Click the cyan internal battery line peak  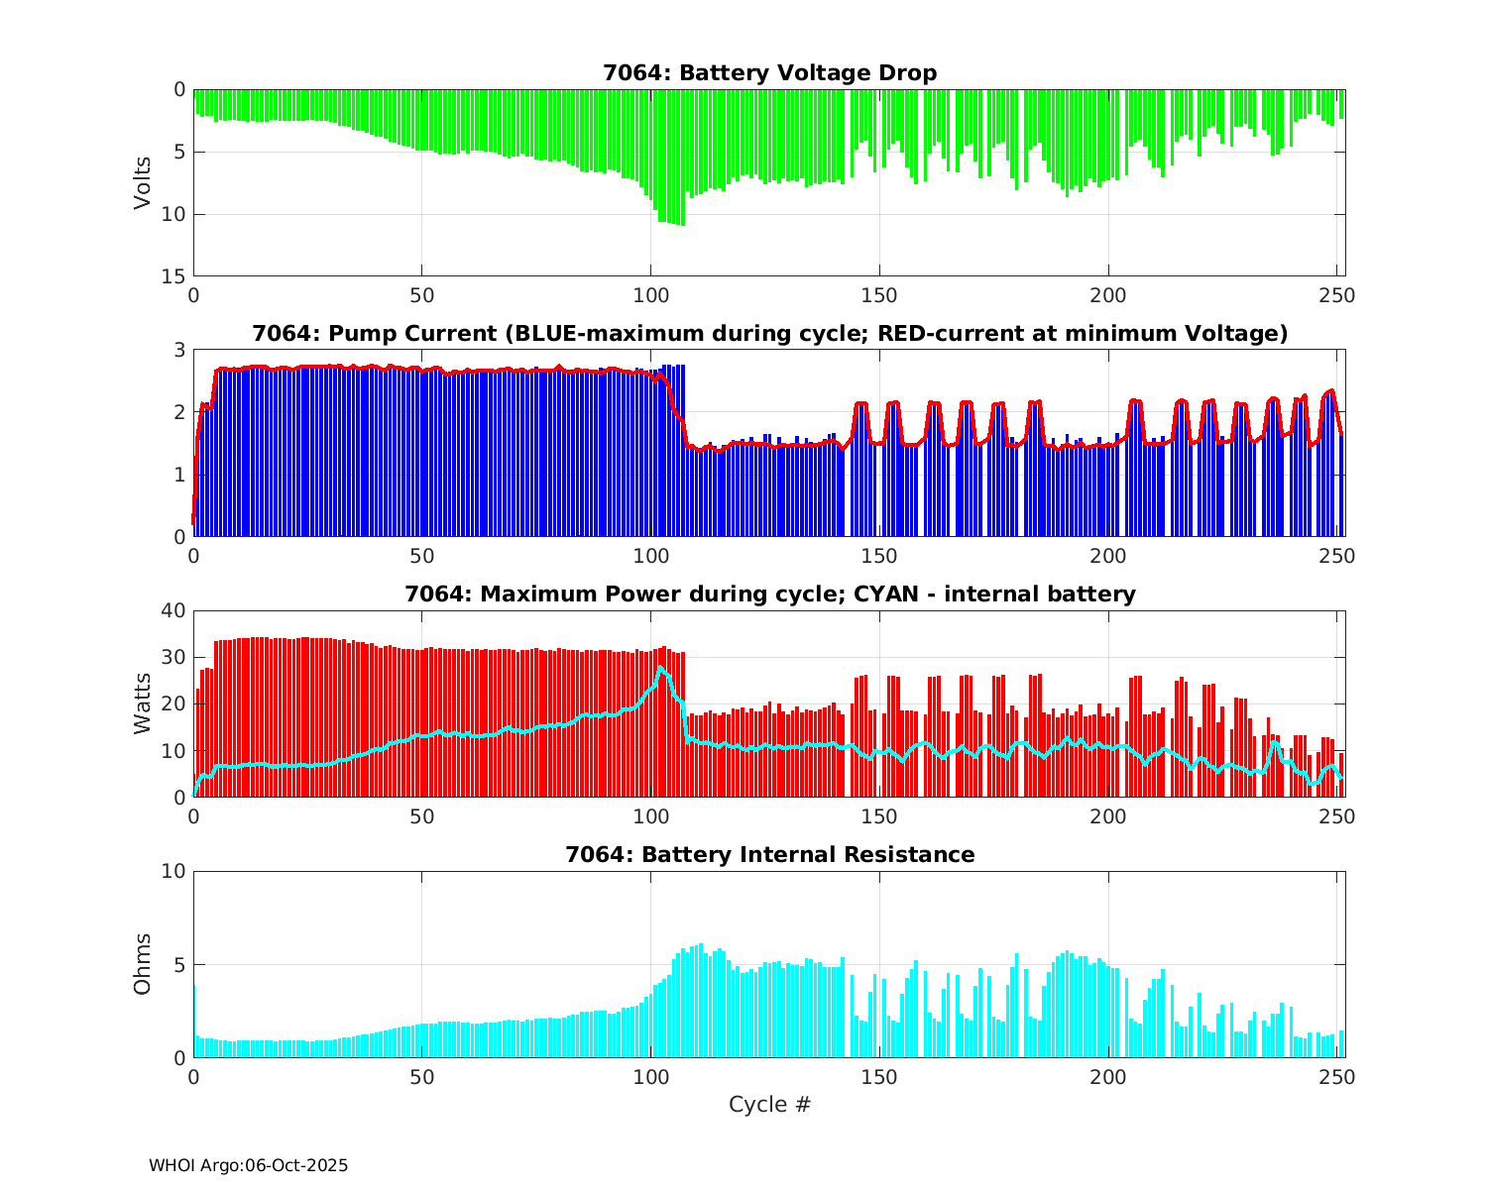point(660,669)
